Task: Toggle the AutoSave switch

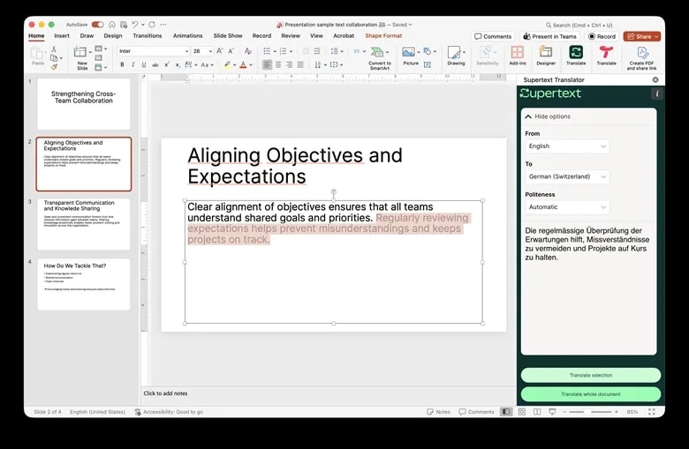Action: click(97, 25)
